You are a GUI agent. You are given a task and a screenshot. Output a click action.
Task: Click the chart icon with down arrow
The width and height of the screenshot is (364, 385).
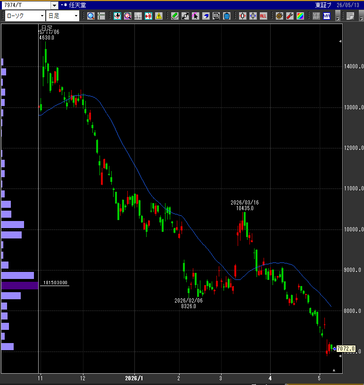click(117, 16)
